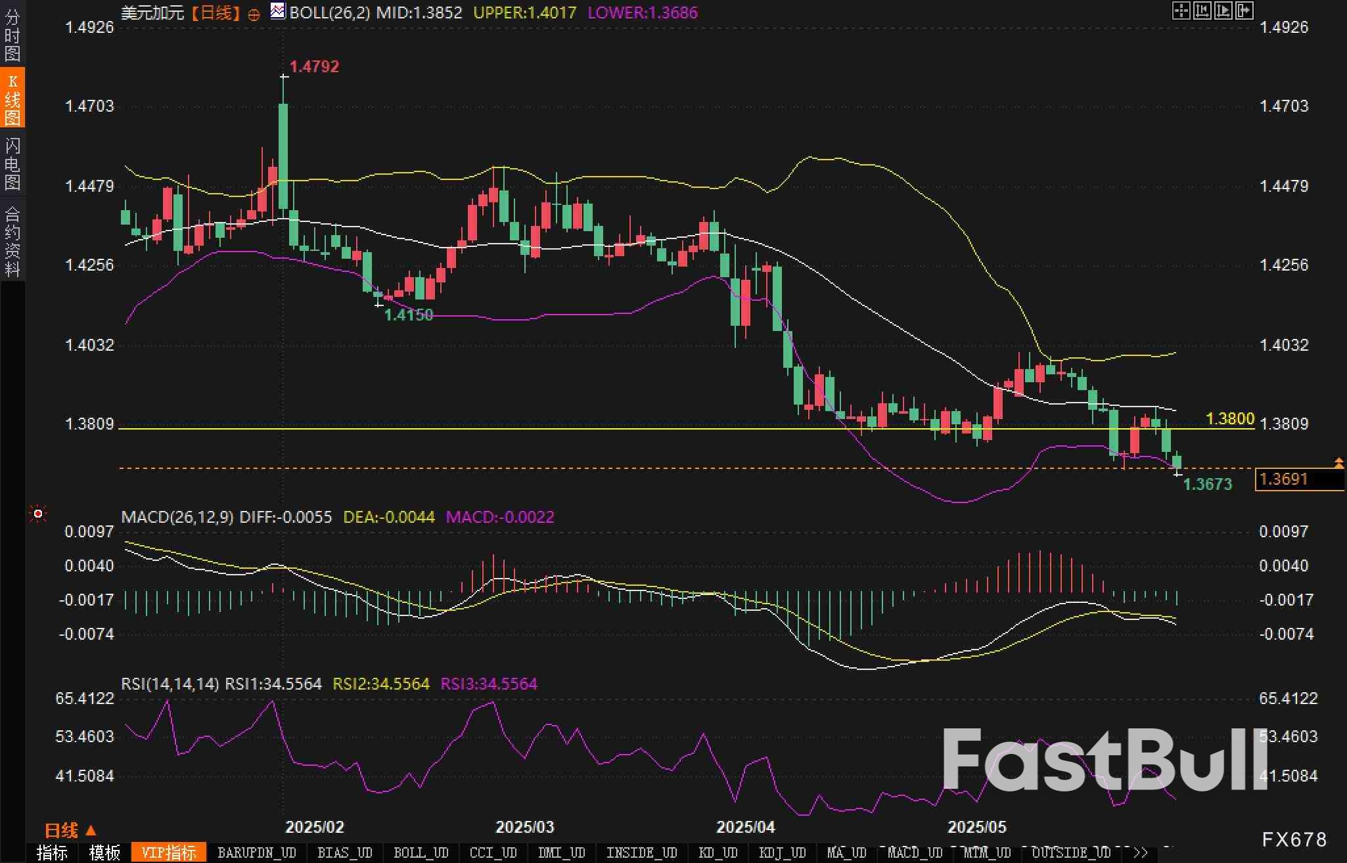Click the 模板 template button
This screenshot has height=863, width=1347.
click(104, 852)
